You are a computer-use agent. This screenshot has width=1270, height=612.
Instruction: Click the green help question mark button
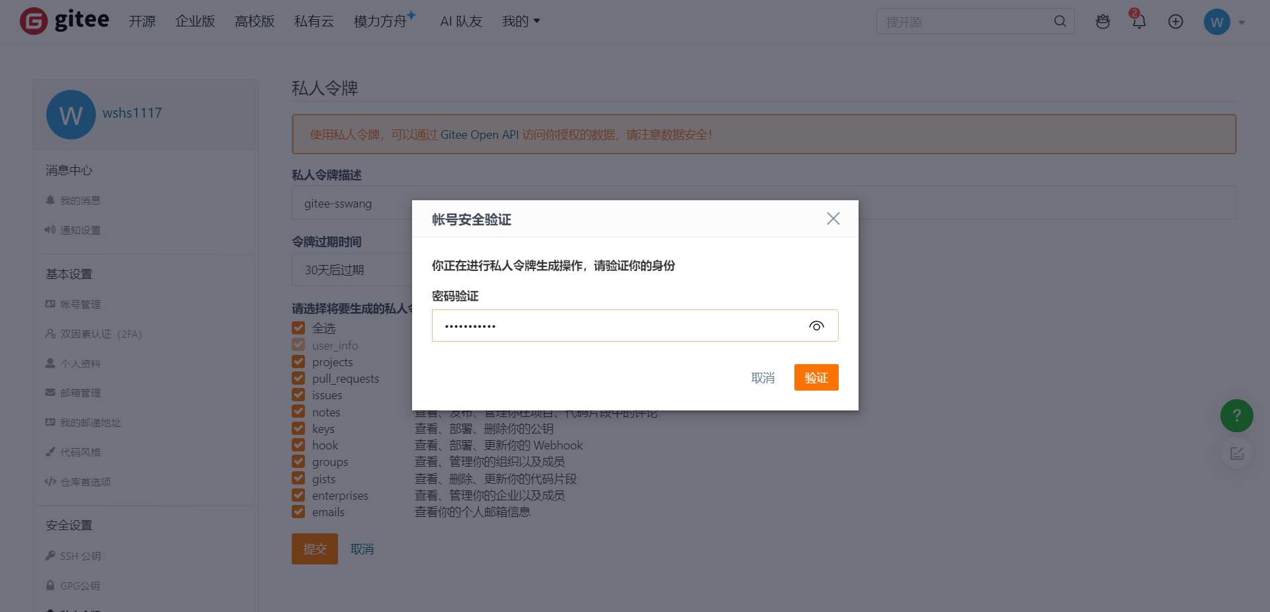pyautogui.click(x=1236, y=416)
